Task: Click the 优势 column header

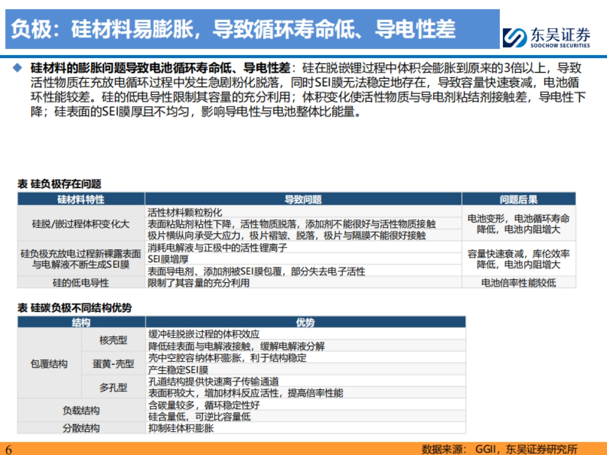Action: [306, 321]
